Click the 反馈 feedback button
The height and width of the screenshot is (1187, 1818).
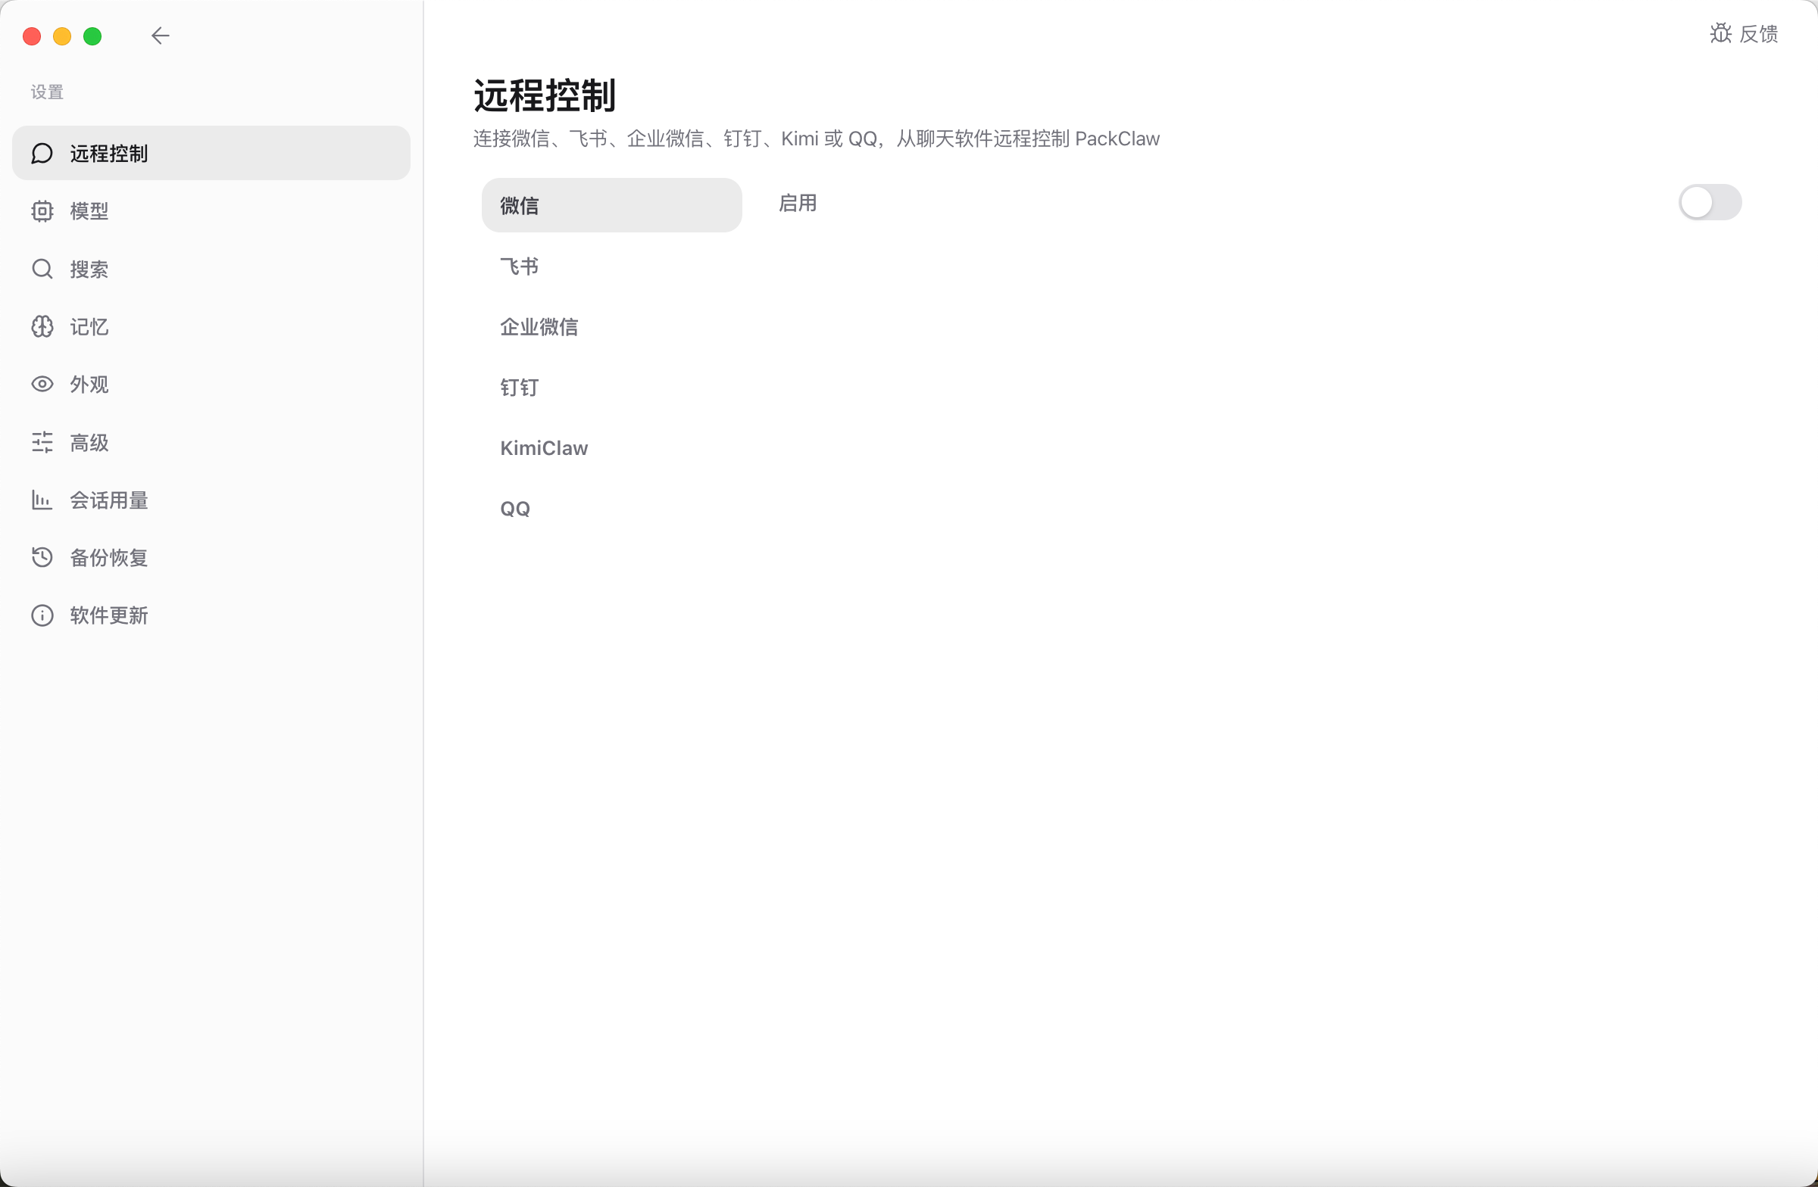point(1744,33)
